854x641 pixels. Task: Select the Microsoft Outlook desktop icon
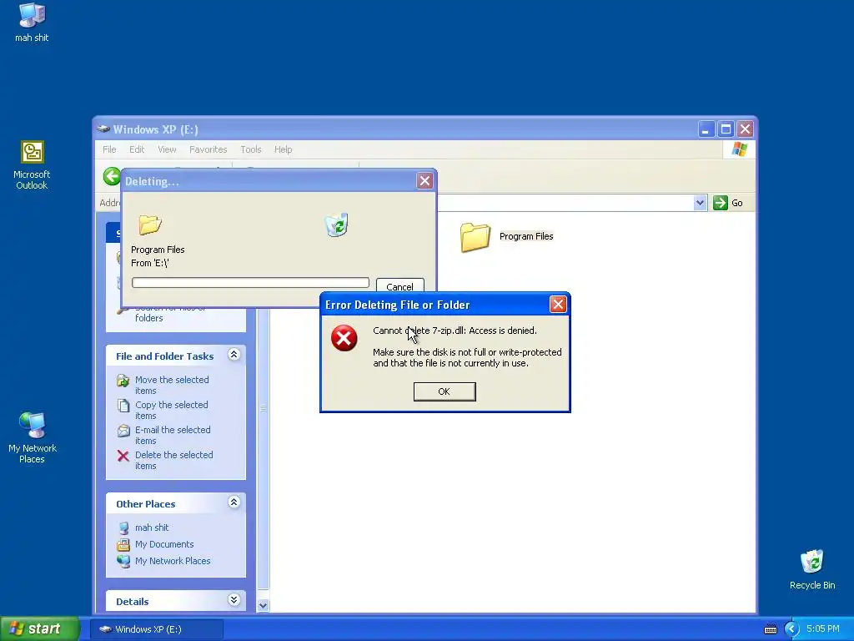tap(32, 165)
